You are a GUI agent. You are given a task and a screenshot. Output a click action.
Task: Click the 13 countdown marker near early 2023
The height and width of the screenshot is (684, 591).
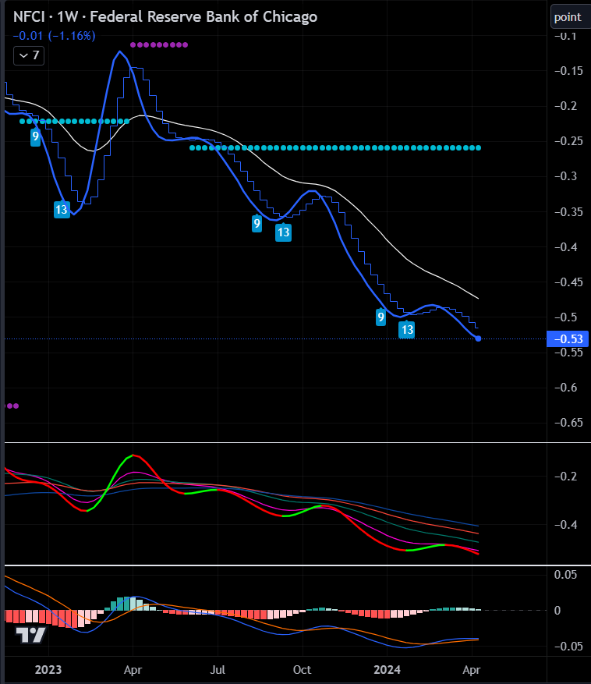pos(62,209)
